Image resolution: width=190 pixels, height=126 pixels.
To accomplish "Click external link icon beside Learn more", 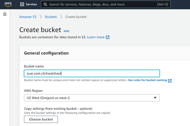I will tap(108, 37).
